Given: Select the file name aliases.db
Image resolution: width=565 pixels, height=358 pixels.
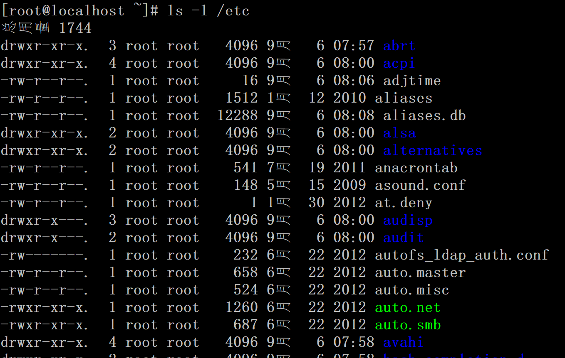Looking at the screenshot, I should [x=424, y=115].
